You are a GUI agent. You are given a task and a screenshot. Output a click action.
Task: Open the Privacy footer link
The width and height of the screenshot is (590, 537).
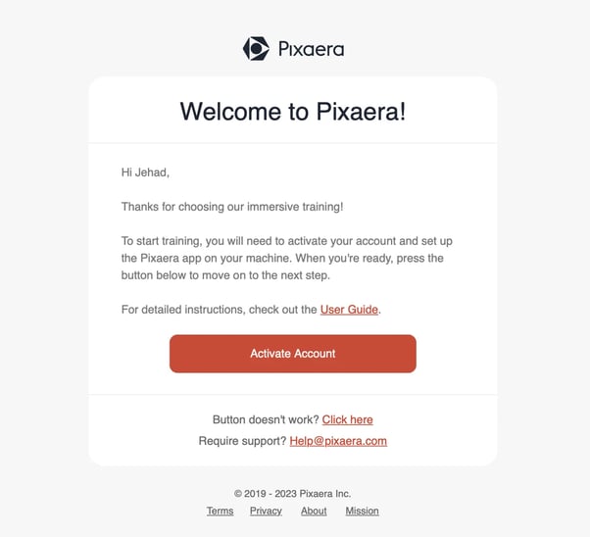[266, 511]
